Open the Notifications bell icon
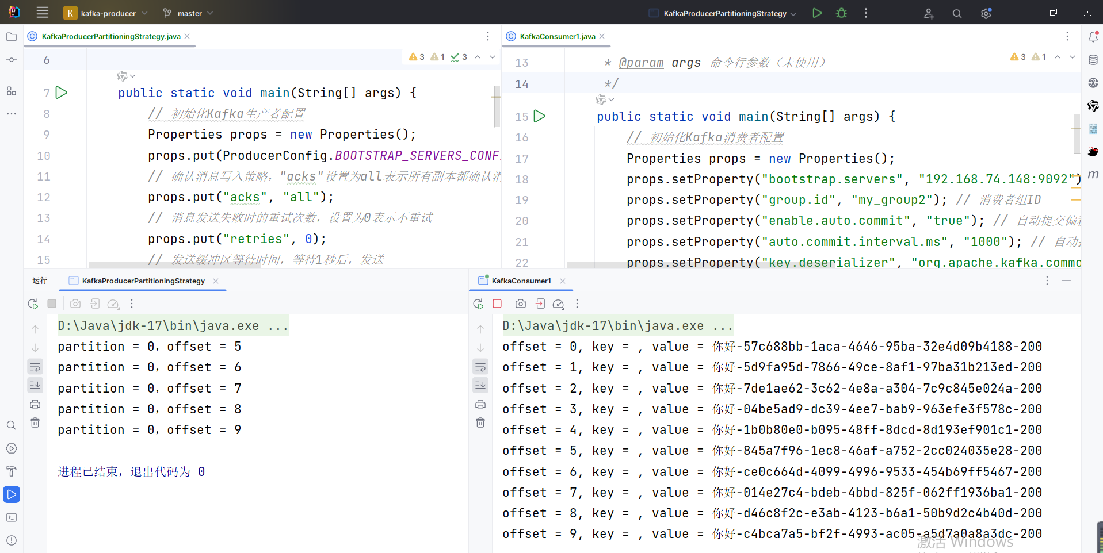The height and width of the screenshot is (553, 1103). click(1093, 37)
